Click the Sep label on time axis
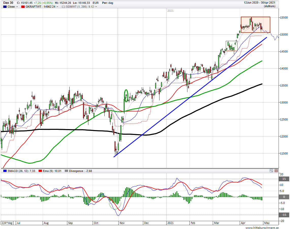Image resolution: width=290 pixels, height=229 pixels. click(70, 223)
